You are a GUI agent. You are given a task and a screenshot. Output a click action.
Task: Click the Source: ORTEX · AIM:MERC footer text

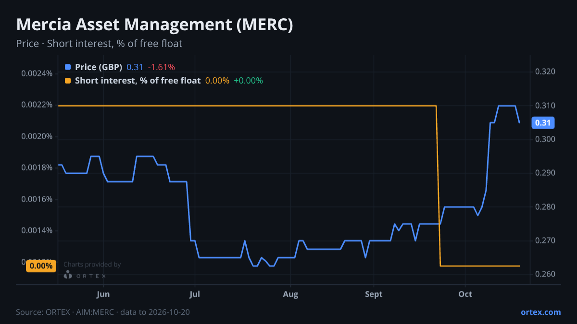(x=103, y=312)
